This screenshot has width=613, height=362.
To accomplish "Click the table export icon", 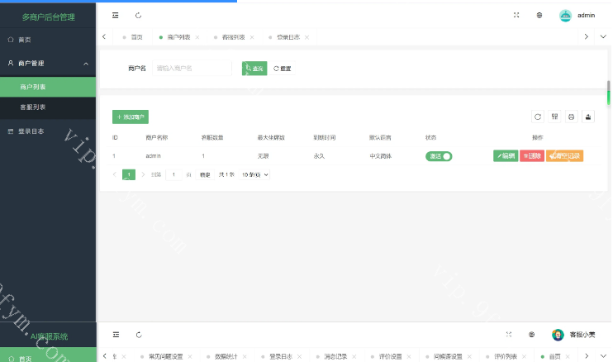I will tap(588, 117).
